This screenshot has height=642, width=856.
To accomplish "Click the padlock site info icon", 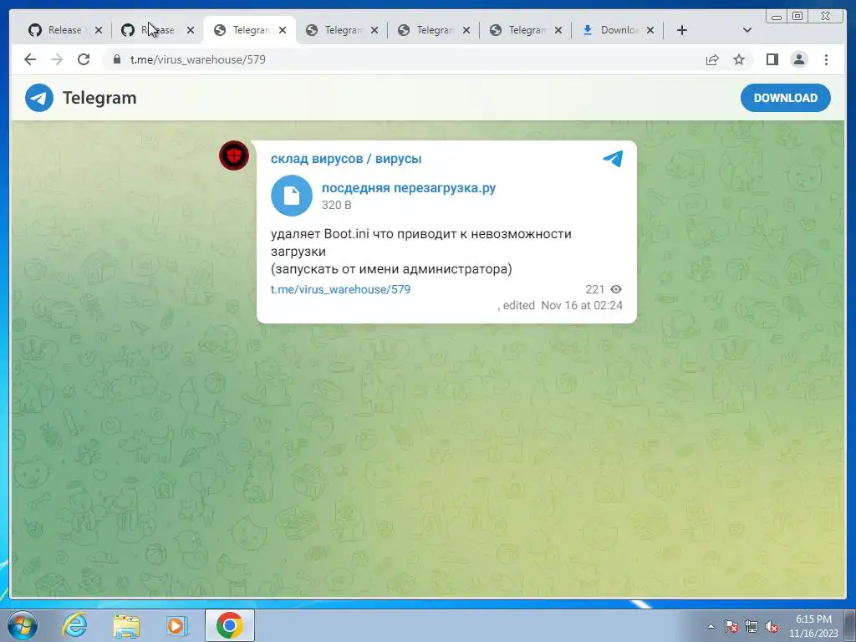I will (116, 59).
